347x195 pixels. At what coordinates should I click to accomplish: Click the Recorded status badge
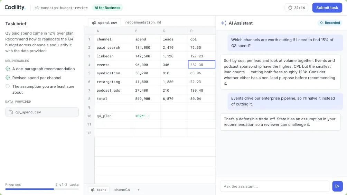[330, 23]
